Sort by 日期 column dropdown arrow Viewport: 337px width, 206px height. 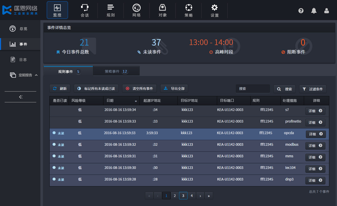pyautogui.click(x=136, y=101)
